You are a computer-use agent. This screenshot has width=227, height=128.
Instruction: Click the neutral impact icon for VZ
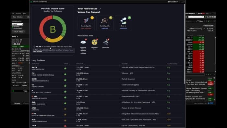[65, 115]
